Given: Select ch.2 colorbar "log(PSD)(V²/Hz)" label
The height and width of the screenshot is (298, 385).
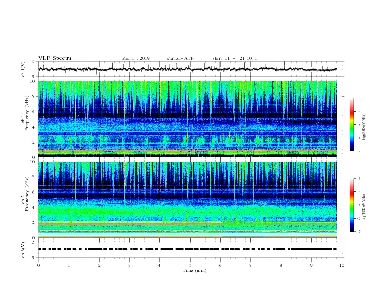Looking at the screenshot, I should pyautogui.click(x=364, y=207).
